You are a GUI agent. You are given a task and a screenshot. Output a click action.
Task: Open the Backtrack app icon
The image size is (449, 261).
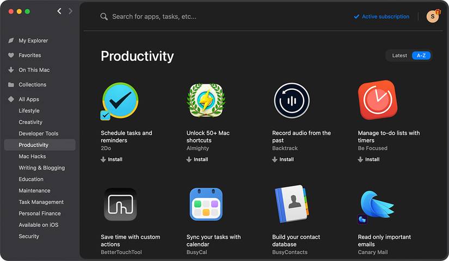(x=292, y=101)
